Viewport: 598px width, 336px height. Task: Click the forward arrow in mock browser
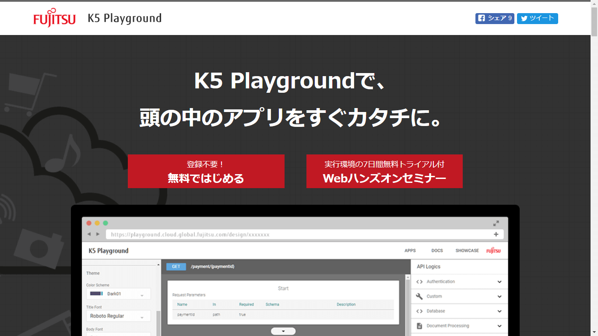(x=98, y=234)
